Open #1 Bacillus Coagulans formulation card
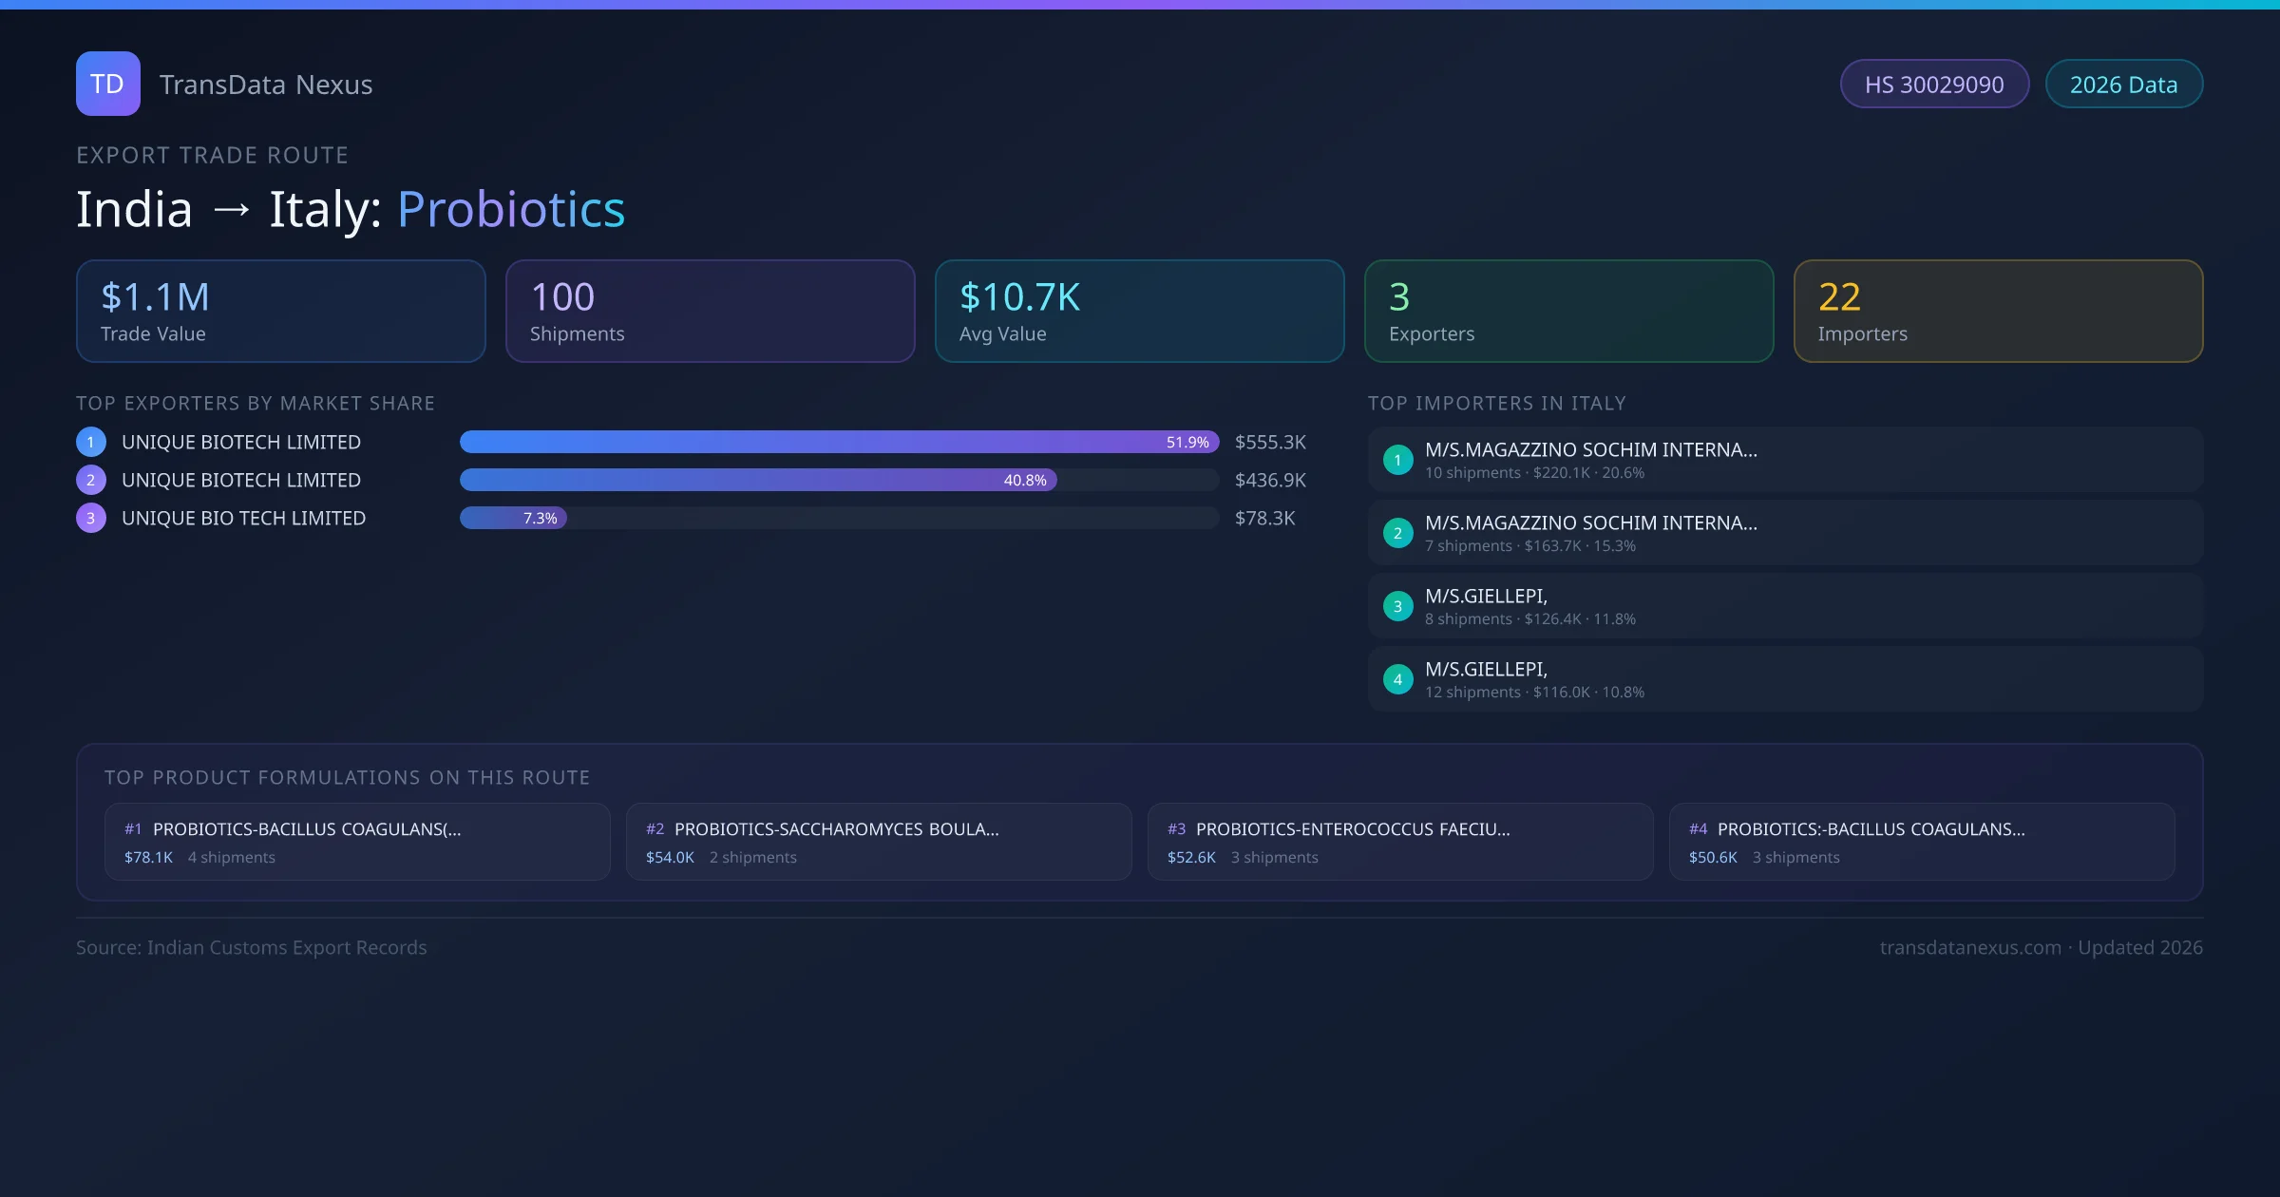The image size is (2280, 1197). pyautogui.click(x=356, y=842)
